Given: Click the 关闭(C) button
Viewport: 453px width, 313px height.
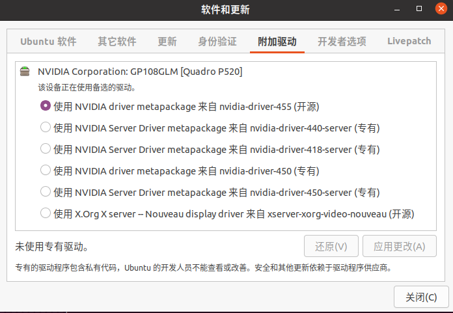Looking at the screenshot, I should click(421, 297).
